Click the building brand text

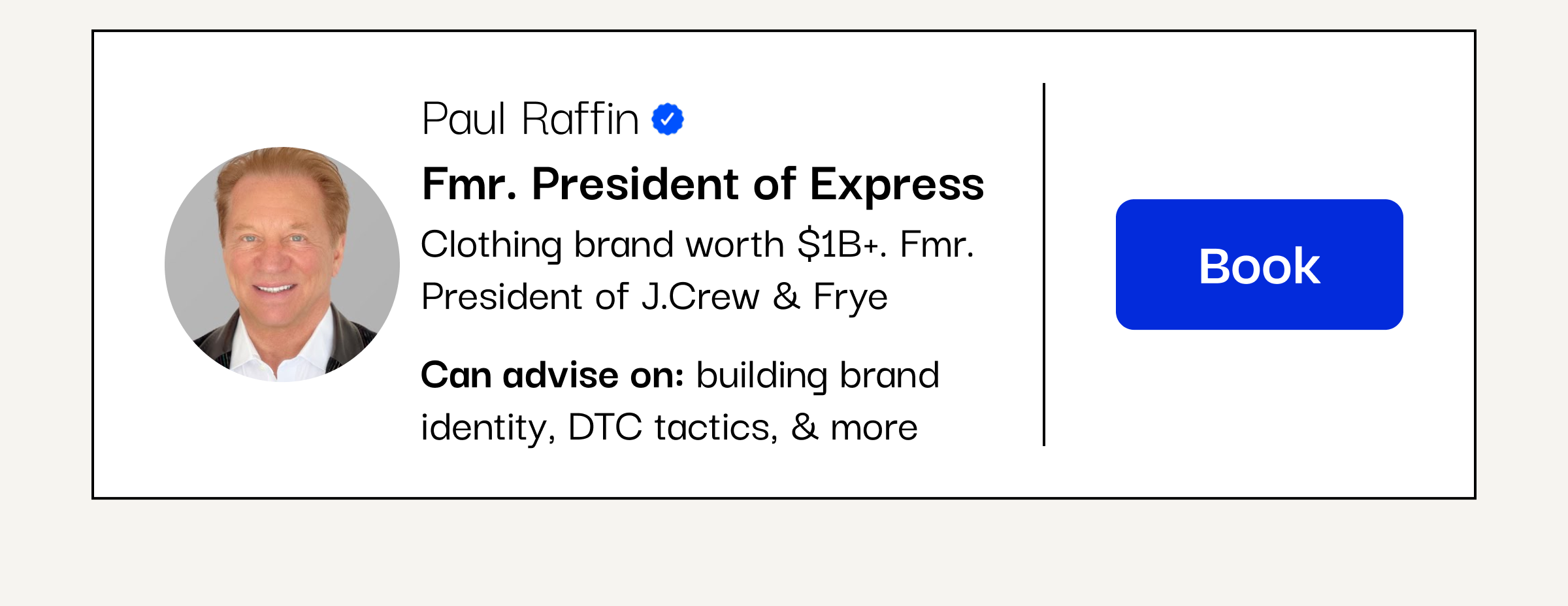[818, 377]
